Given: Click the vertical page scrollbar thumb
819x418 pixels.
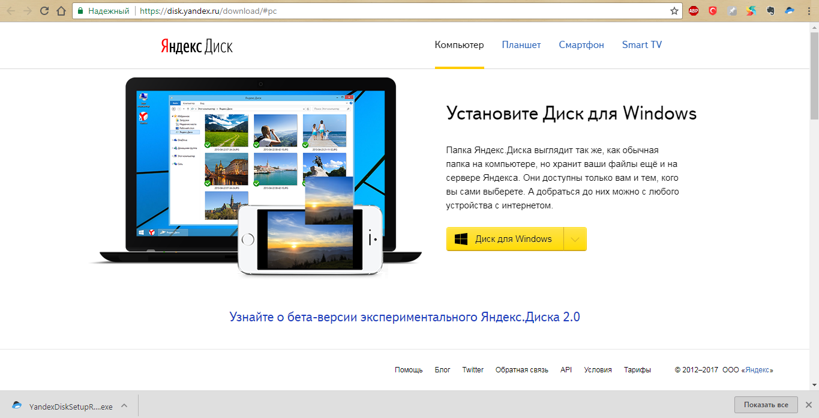Looking at the screenshot, I should point(814,75).
